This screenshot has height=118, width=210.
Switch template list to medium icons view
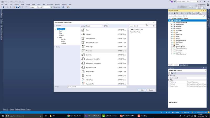(108, 26)
